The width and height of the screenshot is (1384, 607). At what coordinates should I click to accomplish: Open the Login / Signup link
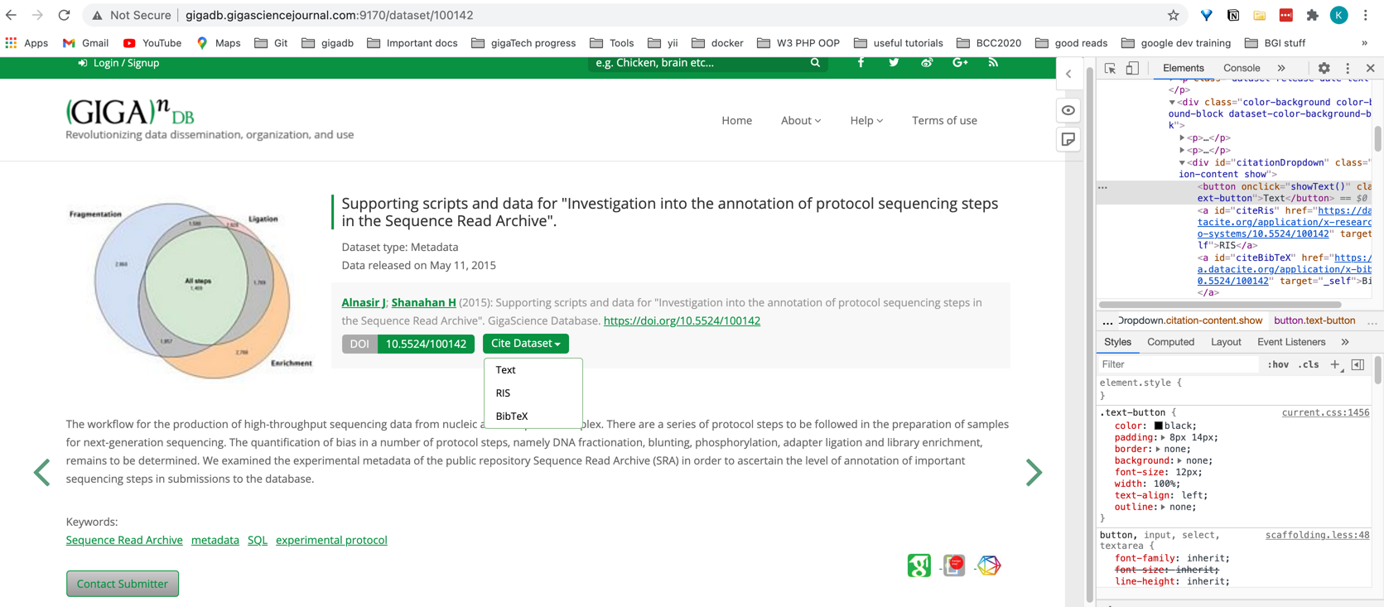[x=118, y=63]
